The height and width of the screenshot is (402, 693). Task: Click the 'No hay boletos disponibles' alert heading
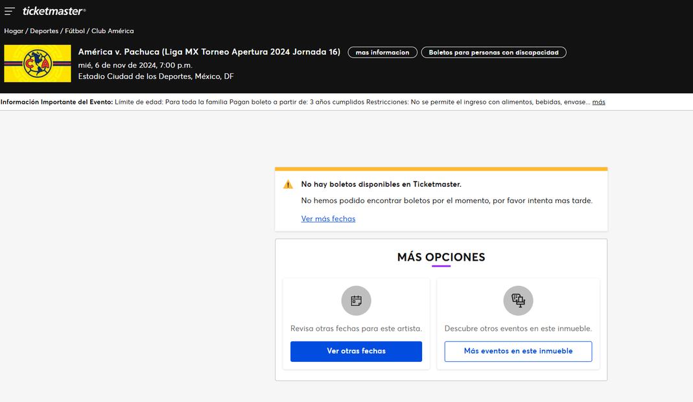tap(381, 184)
